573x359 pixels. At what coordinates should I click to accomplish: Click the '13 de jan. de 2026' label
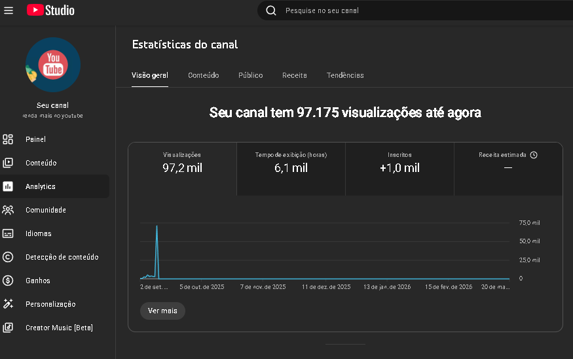[x=387, y=287]
